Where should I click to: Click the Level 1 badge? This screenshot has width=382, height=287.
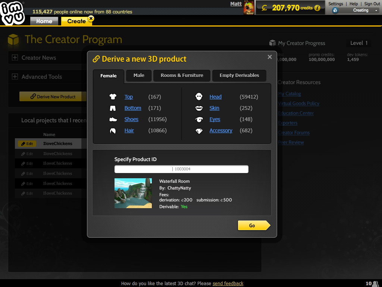click(x=358, y=43)
